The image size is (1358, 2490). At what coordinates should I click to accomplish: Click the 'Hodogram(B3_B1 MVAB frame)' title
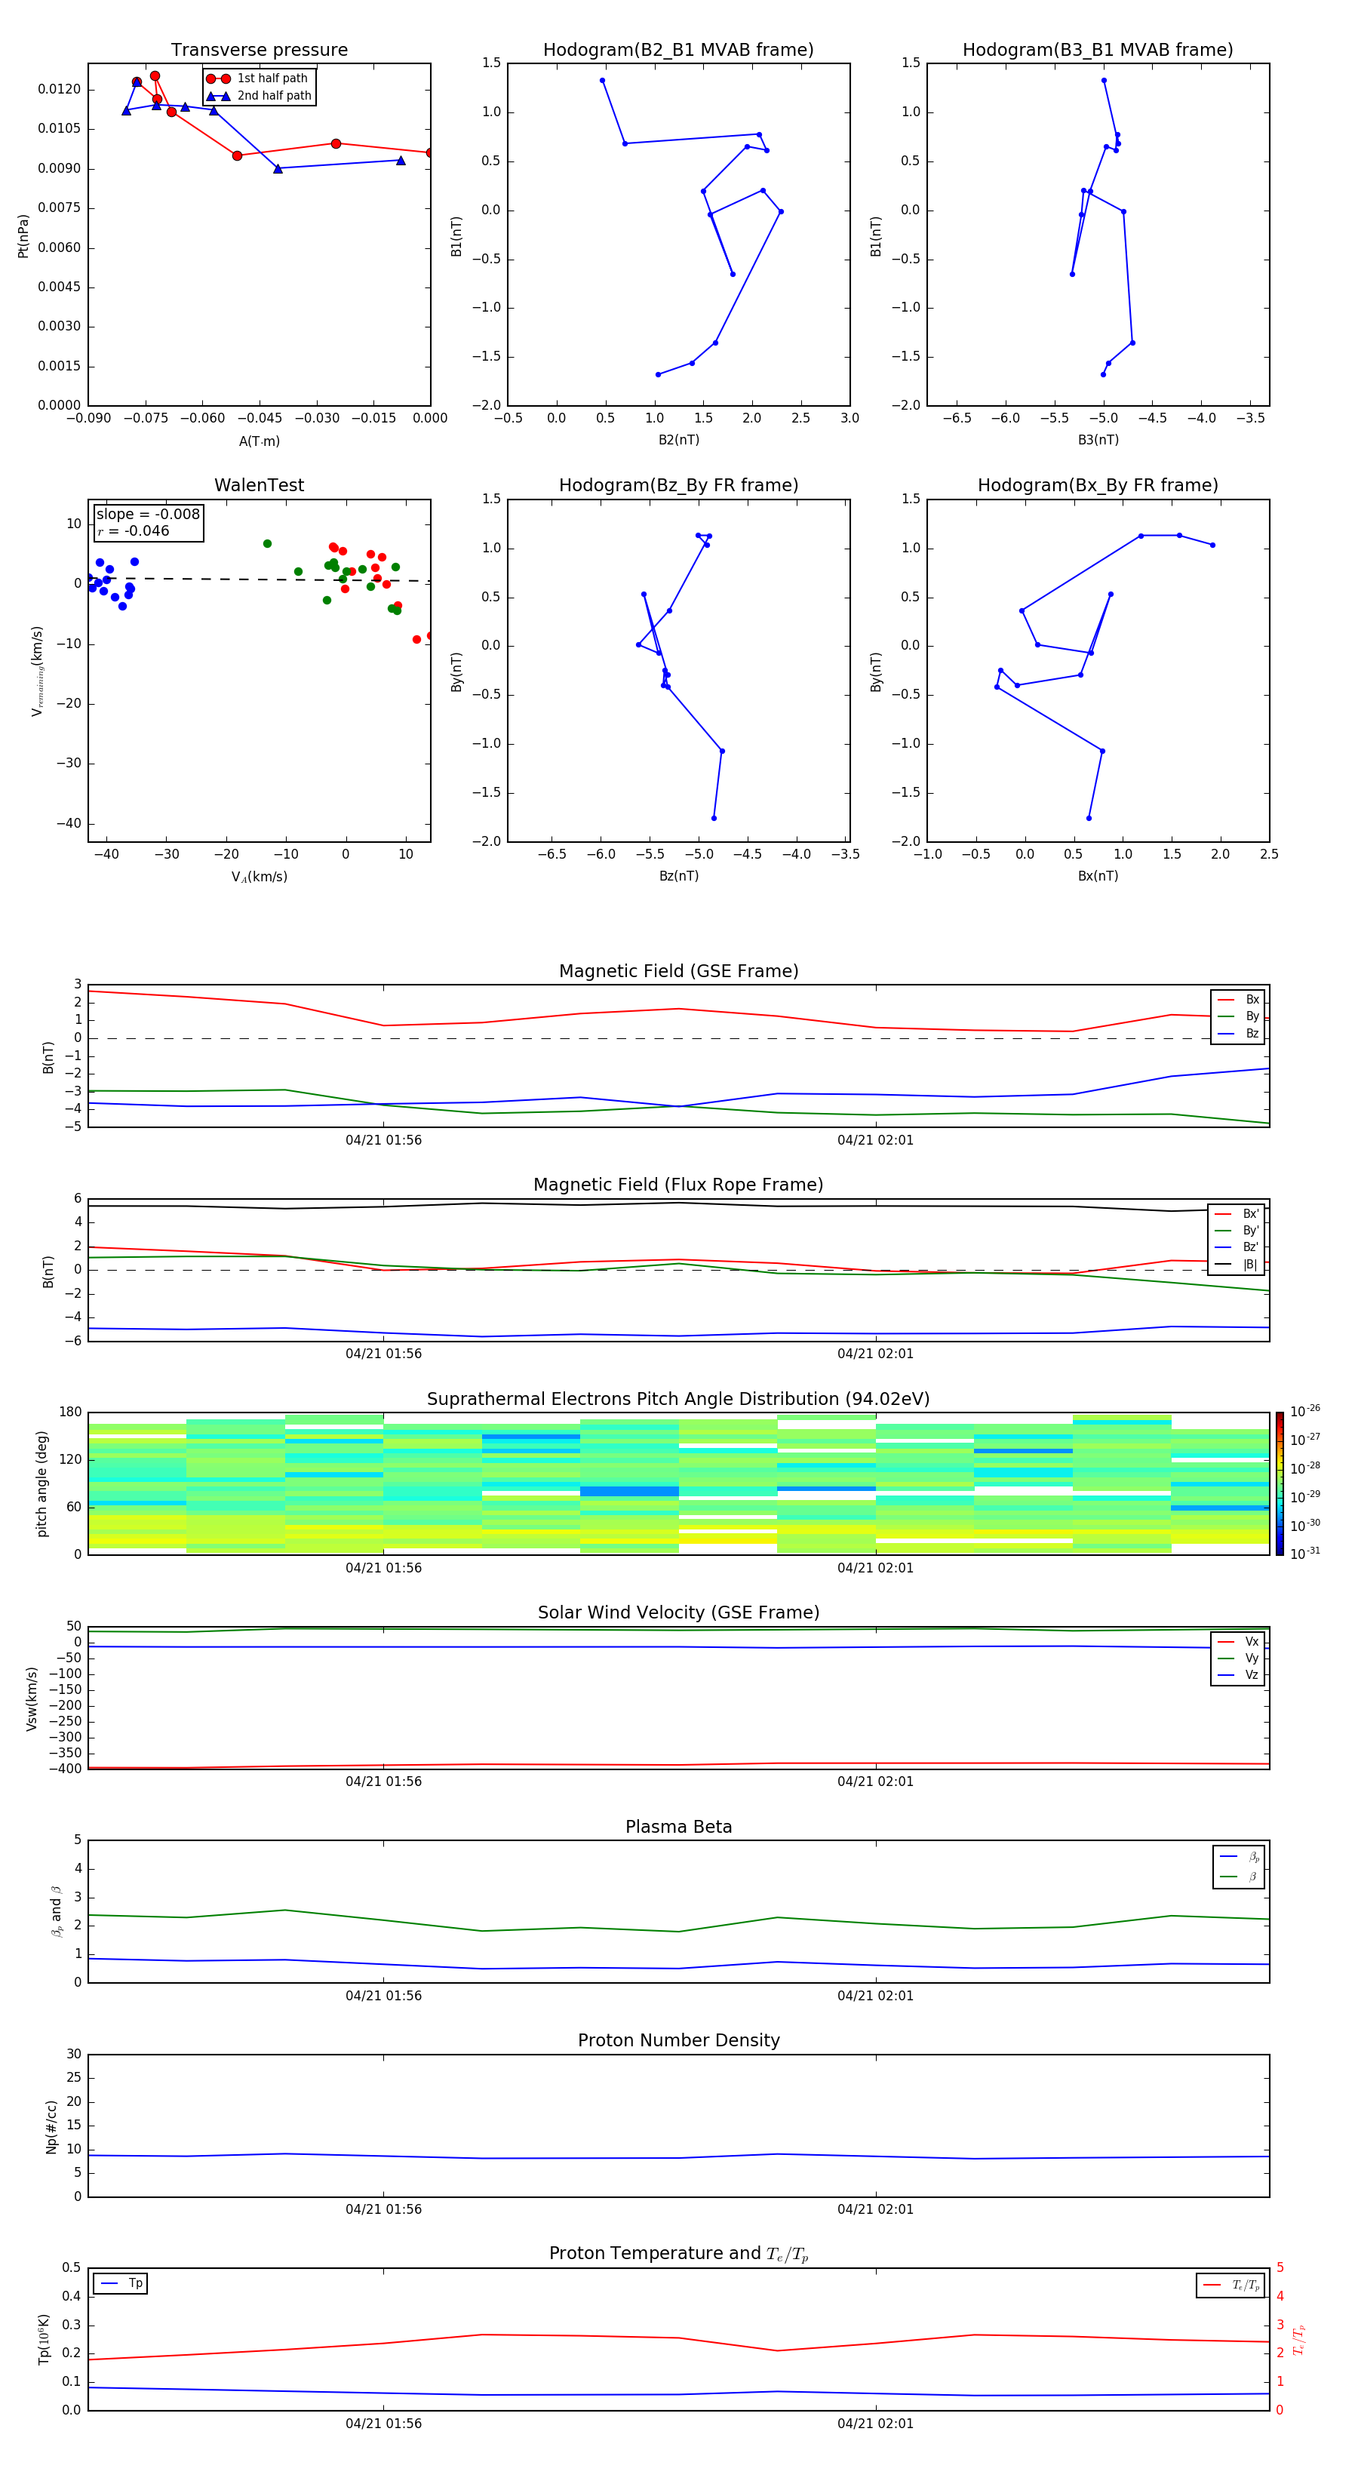(x=1098, y=51)
